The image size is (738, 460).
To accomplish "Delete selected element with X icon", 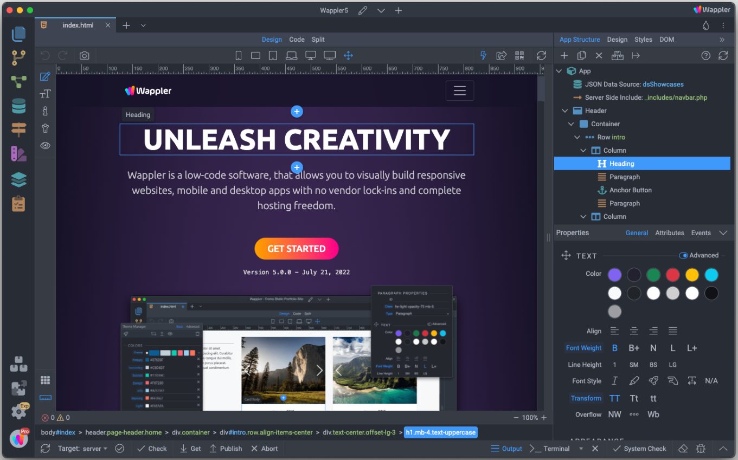I will (599, 55).
